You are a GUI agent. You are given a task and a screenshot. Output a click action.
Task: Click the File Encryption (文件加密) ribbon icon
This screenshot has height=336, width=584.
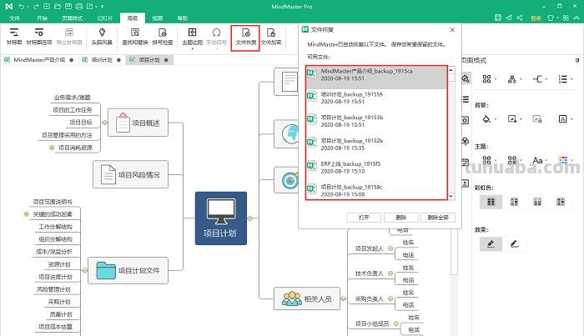coord(271,36)
